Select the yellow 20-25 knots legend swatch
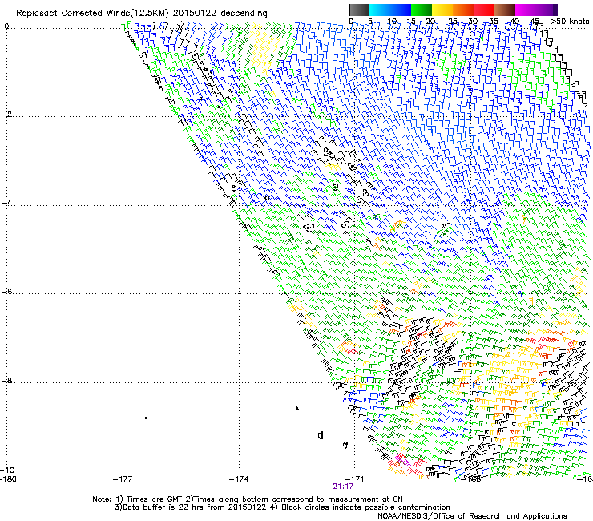Image resolution: width=593 pixels, height=521 pixels. (442, 10)
